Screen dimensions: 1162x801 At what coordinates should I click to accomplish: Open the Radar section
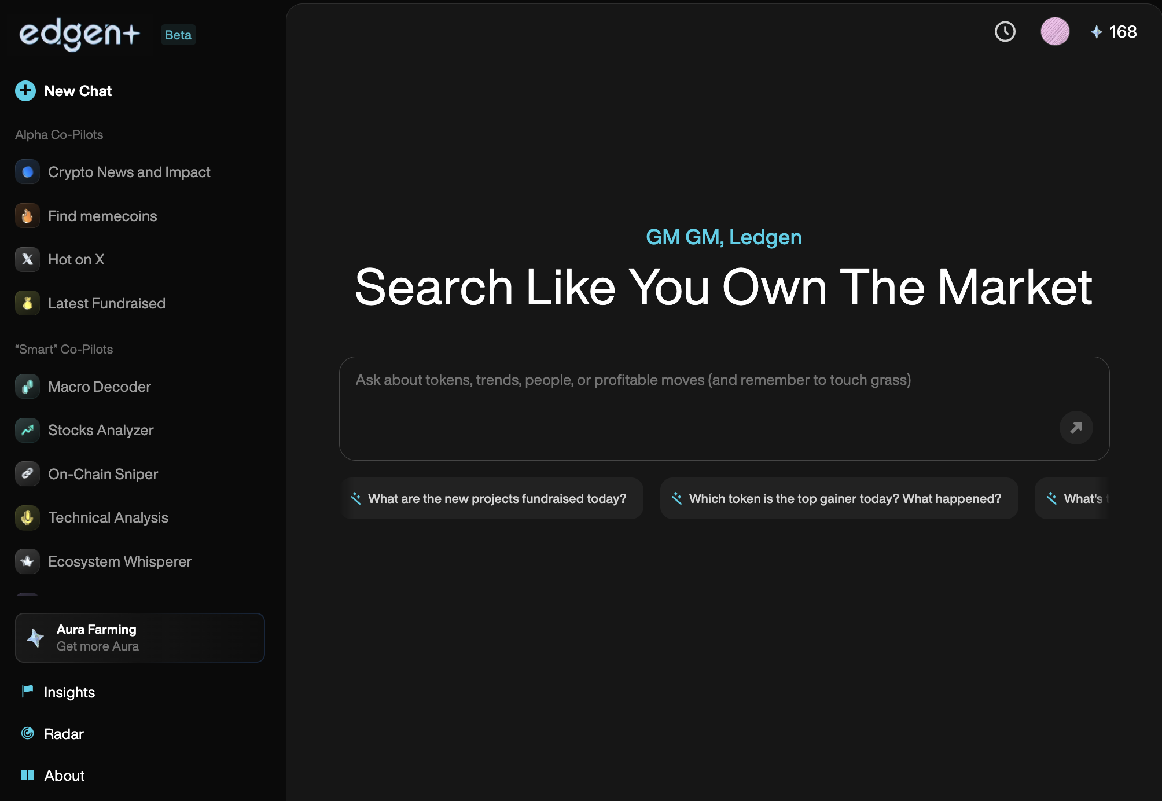[64, 734]
